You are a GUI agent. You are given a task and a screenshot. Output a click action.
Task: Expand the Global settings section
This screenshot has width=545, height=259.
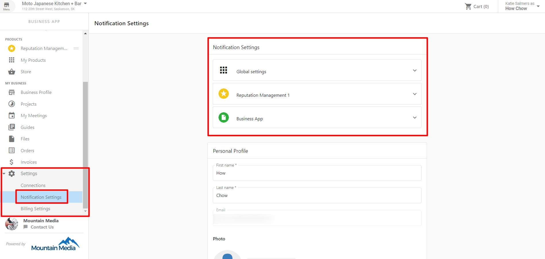tap(415, 70)
